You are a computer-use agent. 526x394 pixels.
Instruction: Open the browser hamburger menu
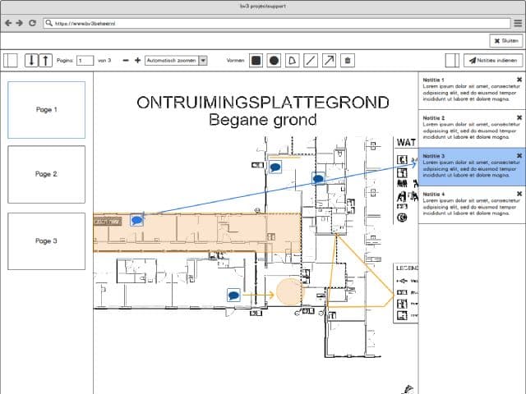516,23
